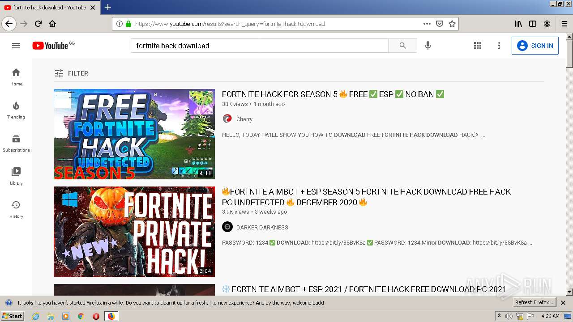573x322 pixels.
Task: Go back with Firefox back arrow
Action: [x=9, y=24]
